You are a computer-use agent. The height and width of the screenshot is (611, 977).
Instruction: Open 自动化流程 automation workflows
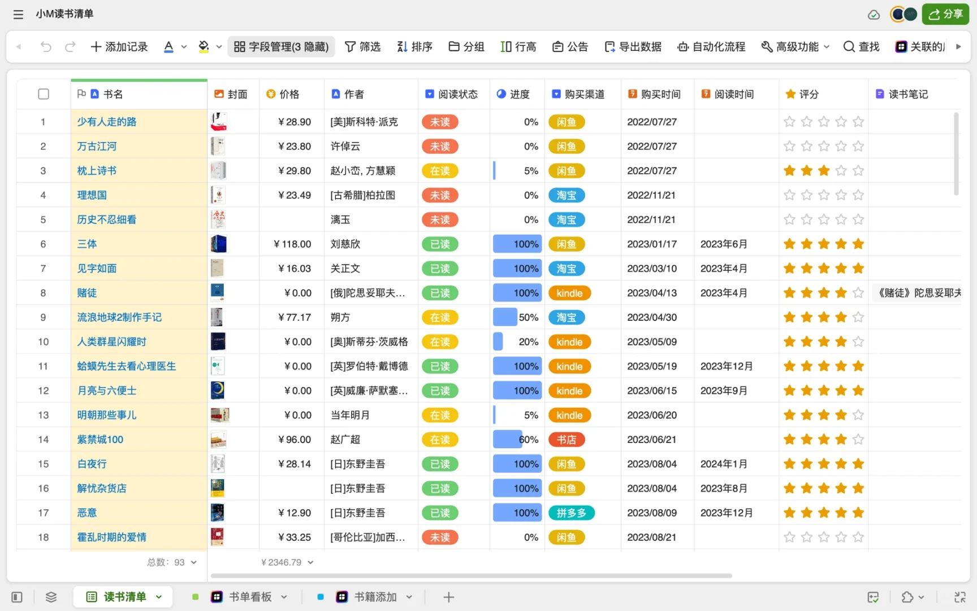[711, 46]
